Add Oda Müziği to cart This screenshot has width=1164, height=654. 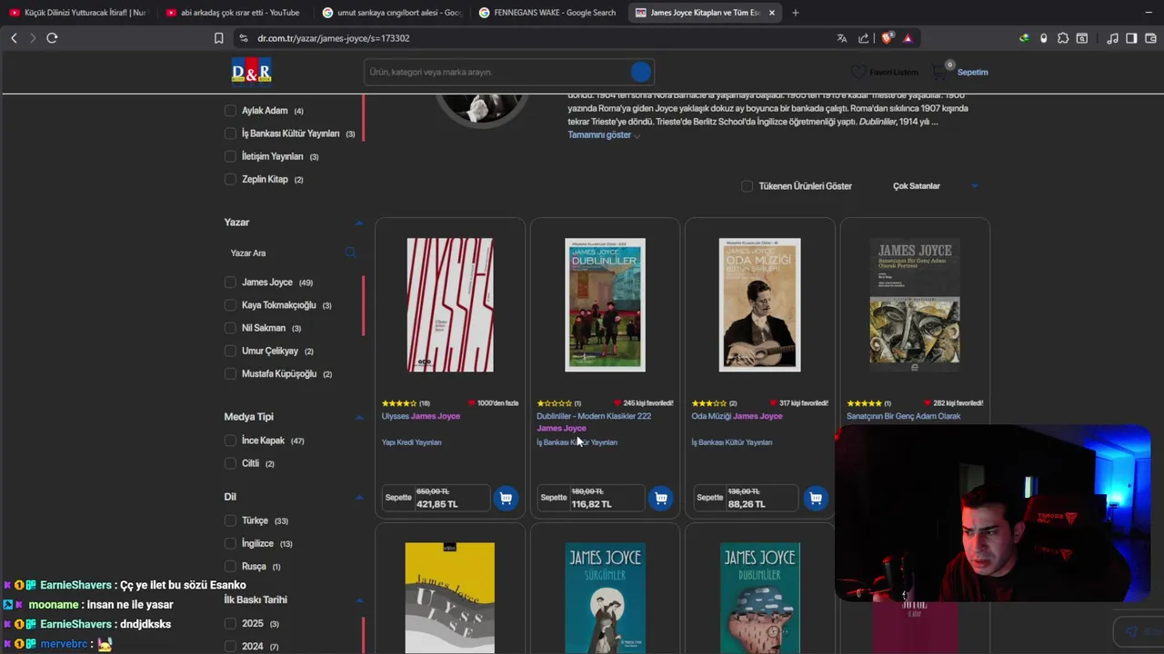[x=816, y=498]
